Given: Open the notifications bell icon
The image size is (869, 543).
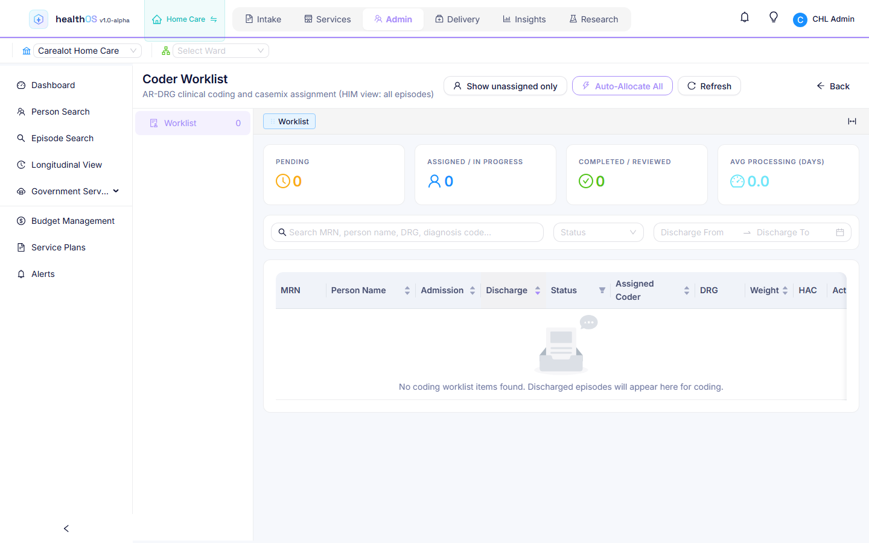Looking at the screenshot, I should pyautogui.click(x=745, y=17).
